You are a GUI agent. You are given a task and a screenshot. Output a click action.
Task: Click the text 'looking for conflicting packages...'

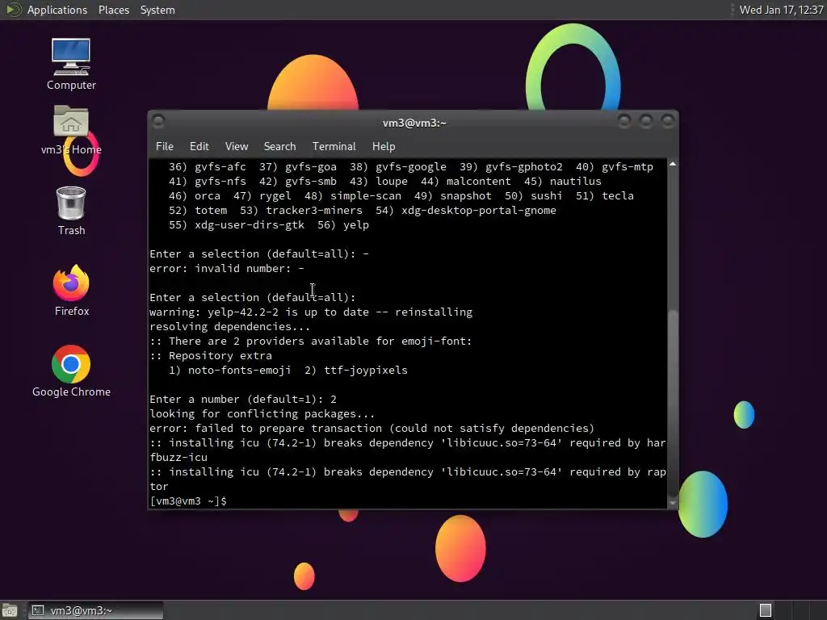[x=262, y=414]
